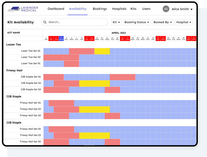Navigate to the Kits tab
The width and height of the screenshot is (207, 157).
click(134, 9)
